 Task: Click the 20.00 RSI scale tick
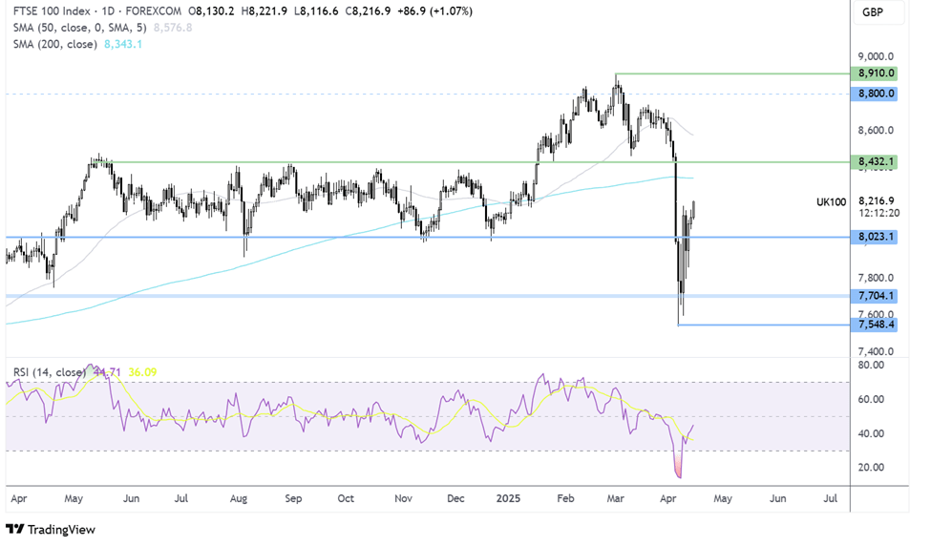pyautogui.click(x=871, y=467)
